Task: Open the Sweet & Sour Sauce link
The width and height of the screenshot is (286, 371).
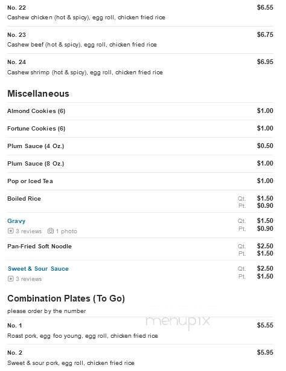Action: click(x=38, y=269)
